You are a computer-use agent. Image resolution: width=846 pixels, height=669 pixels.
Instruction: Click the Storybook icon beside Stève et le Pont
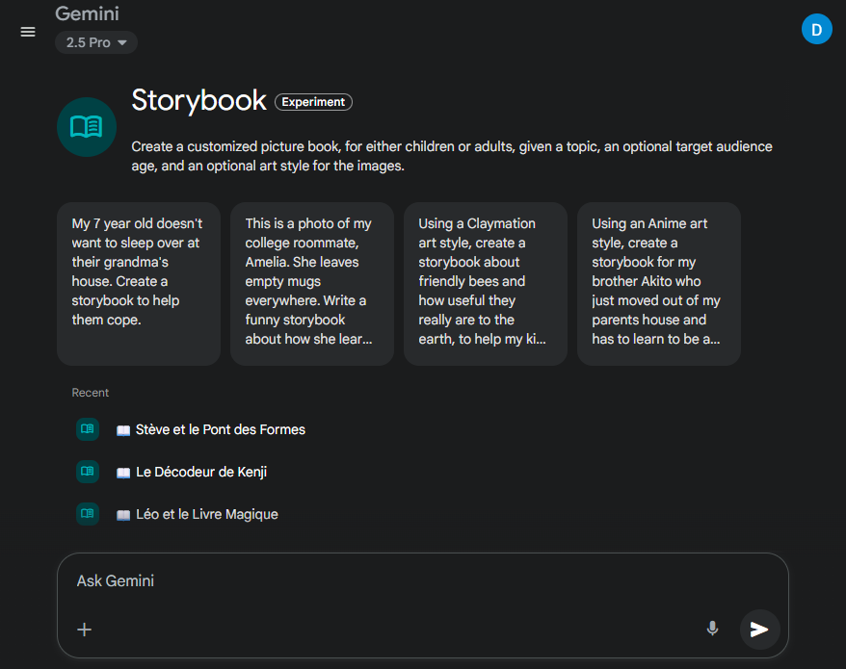pos(88,429)
